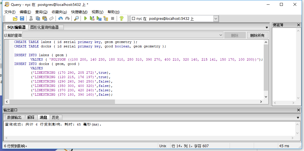Open a file with the folder icon
Image resolution: width=304 pixels, height=151 pixels.
click(x=15, y=18)
